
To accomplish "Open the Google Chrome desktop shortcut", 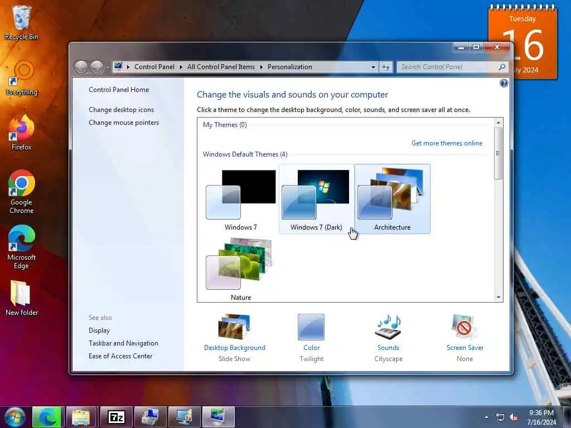I will pos(22,192).
